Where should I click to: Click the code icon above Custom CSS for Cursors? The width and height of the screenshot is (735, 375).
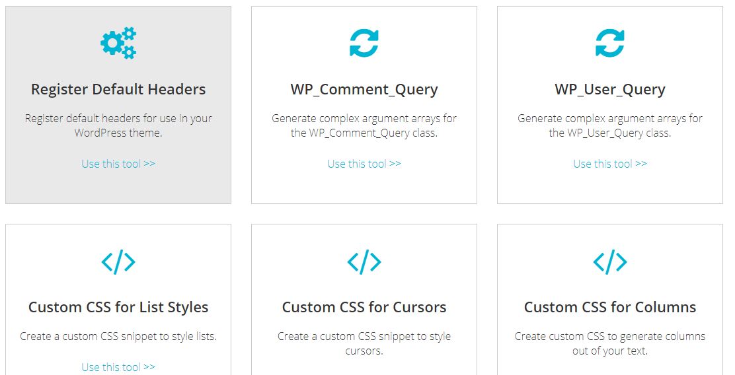pos(364,261)
